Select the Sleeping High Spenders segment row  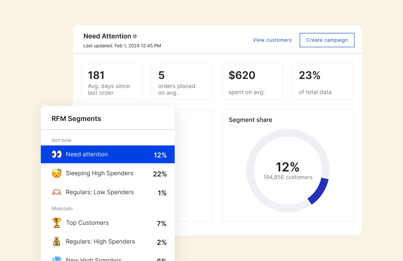click(x=107, y=173)
